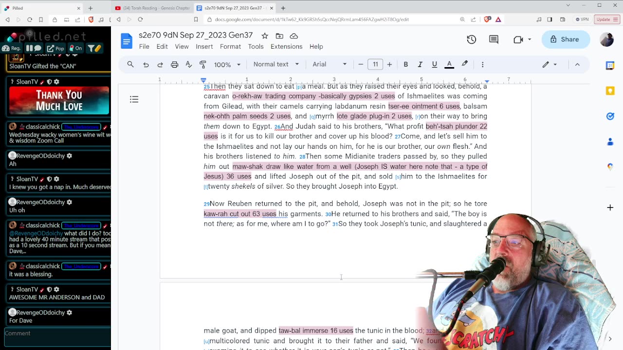This screenshot has width=623, height=350.
Task: Click the docs.google.com address bar
Action: [311, 19]
